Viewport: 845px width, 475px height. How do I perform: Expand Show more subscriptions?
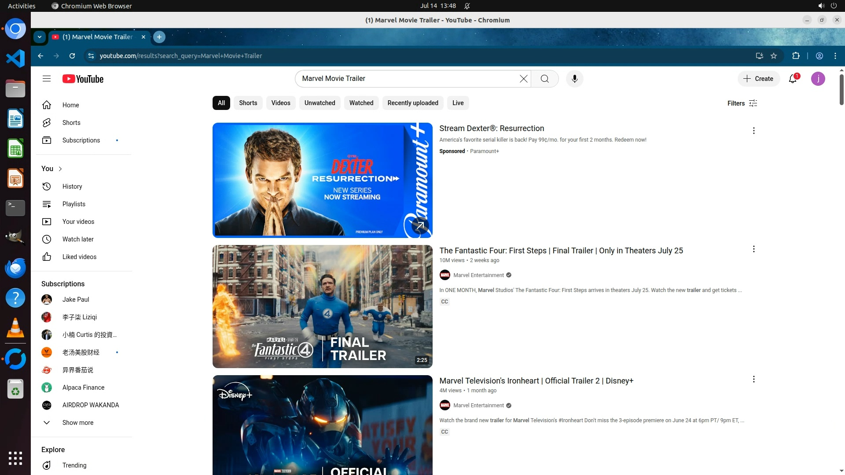[x=77, y=423]
